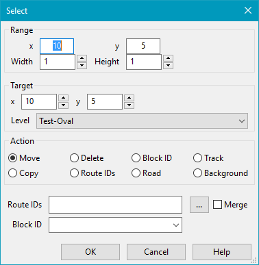Decrement the Target y spinner
259x265 pixels.
pyautogui.click(x=129, y=105)
